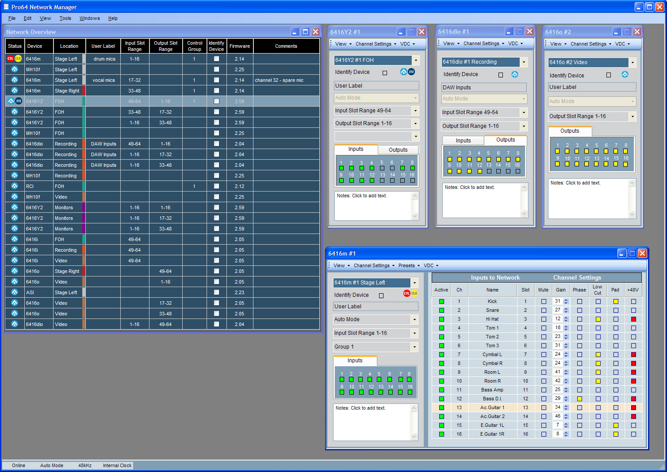Click A-Net status icon in 6416o #2 window
The image size is (667, 472).
(x=625, y=74)
